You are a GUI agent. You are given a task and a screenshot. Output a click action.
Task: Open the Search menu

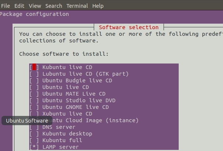(54, 6)
